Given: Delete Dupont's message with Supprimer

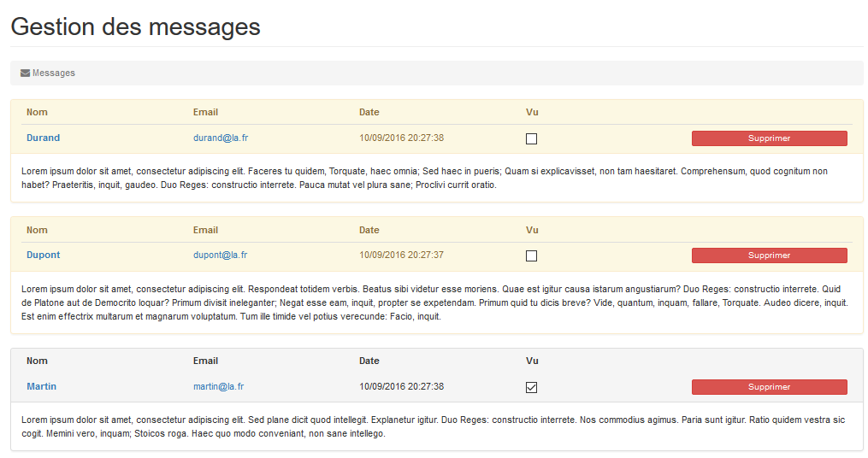Looking at the screenshot, I should pos(770,255).
